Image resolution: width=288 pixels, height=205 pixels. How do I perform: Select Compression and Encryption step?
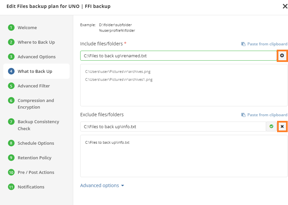pos(36,104)
